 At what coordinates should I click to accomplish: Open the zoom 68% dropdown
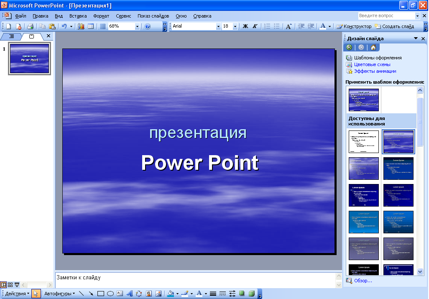coord(137,26)
